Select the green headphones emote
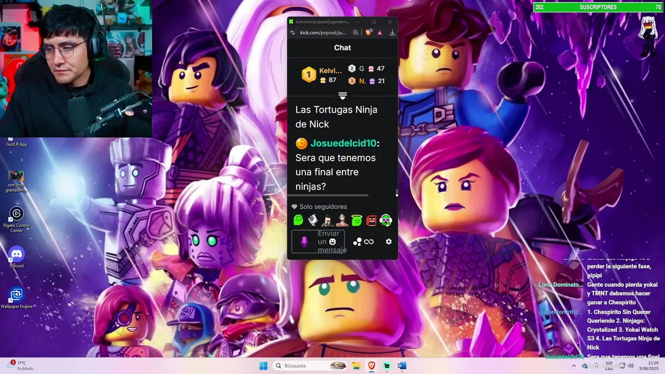The height and width of the screenshot is (374, 665). [x=385, y=220]
